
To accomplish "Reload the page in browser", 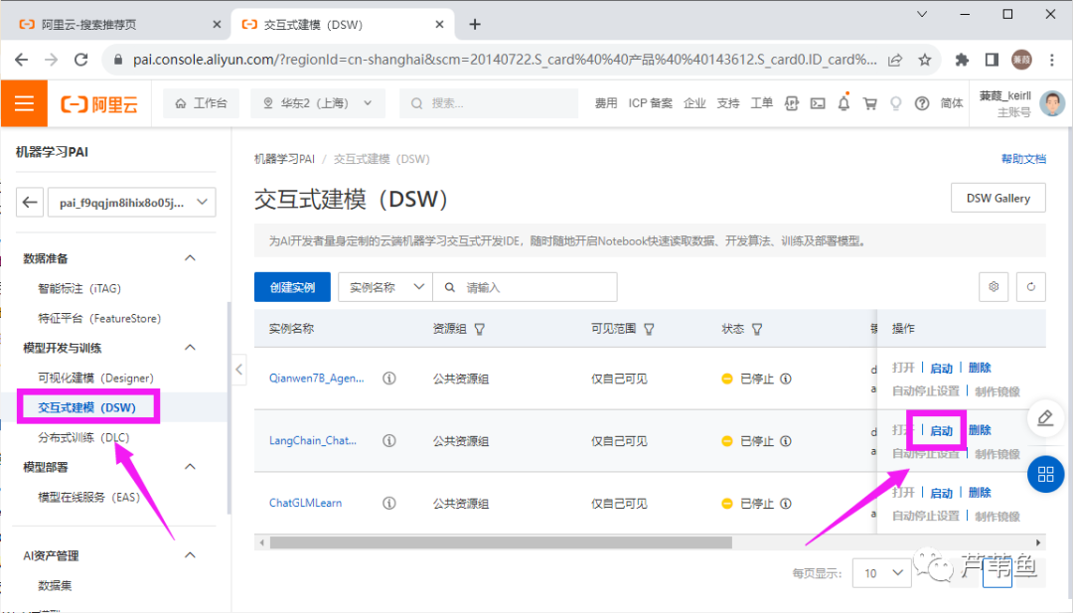I will (x=80, y=60).
